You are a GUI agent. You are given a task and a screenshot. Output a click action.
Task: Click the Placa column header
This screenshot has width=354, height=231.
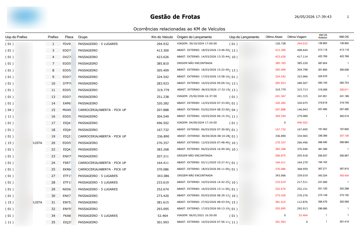tap(69, 37)
